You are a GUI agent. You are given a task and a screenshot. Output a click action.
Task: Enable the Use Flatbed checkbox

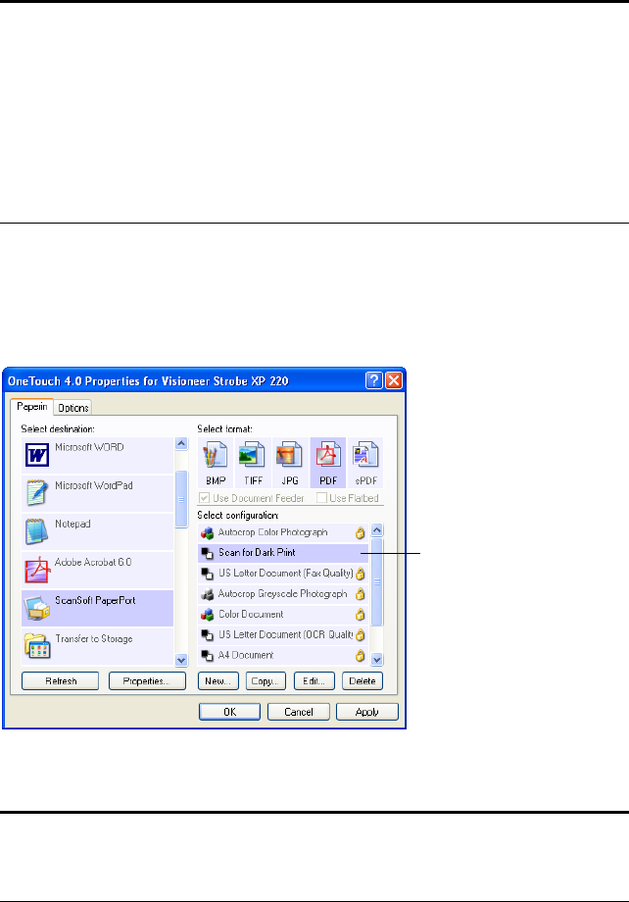321,498
